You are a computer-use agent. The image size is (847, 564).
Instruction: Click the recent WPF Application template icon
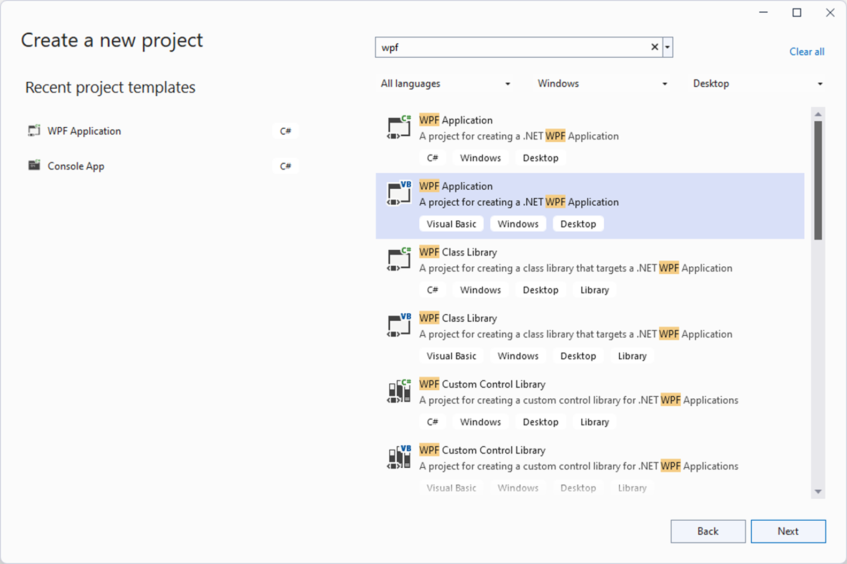click(34, 130)
